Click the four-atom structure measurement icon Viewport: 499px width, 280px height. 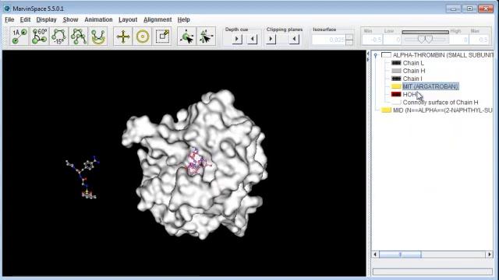79,37
